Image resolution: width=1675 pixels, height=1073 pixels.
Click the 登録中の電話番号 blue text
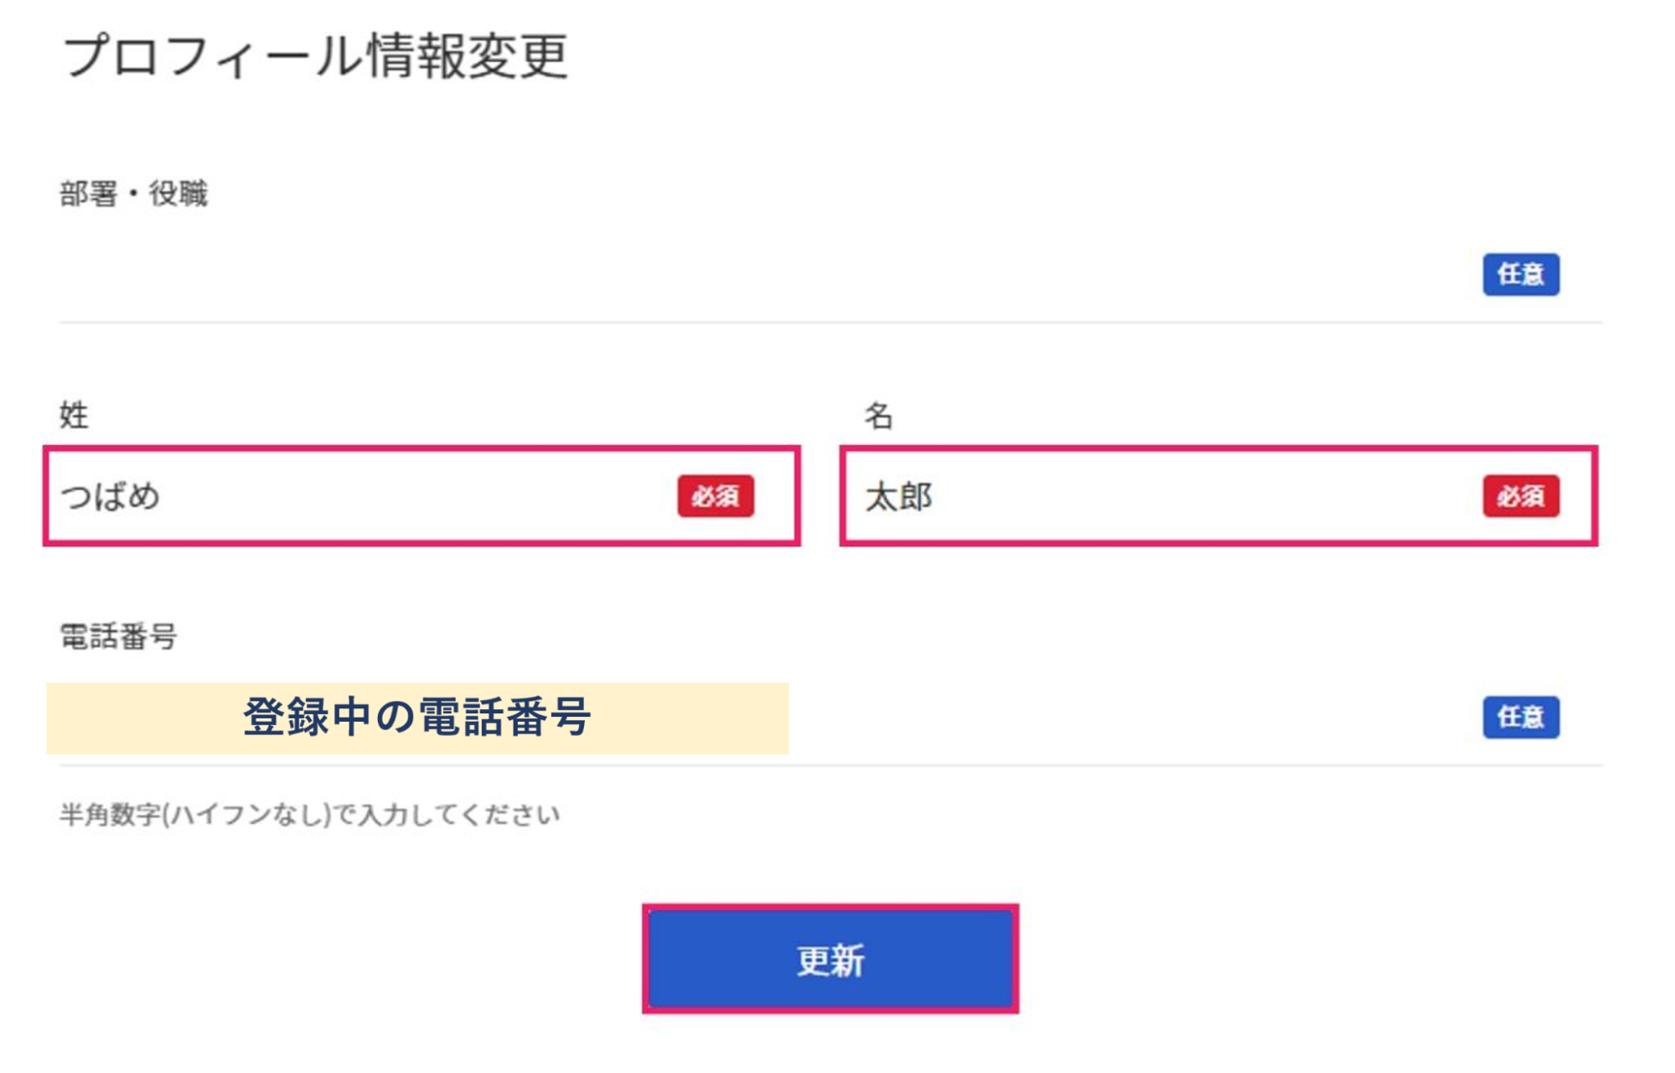pyautogui.click(x=417, y=718)
